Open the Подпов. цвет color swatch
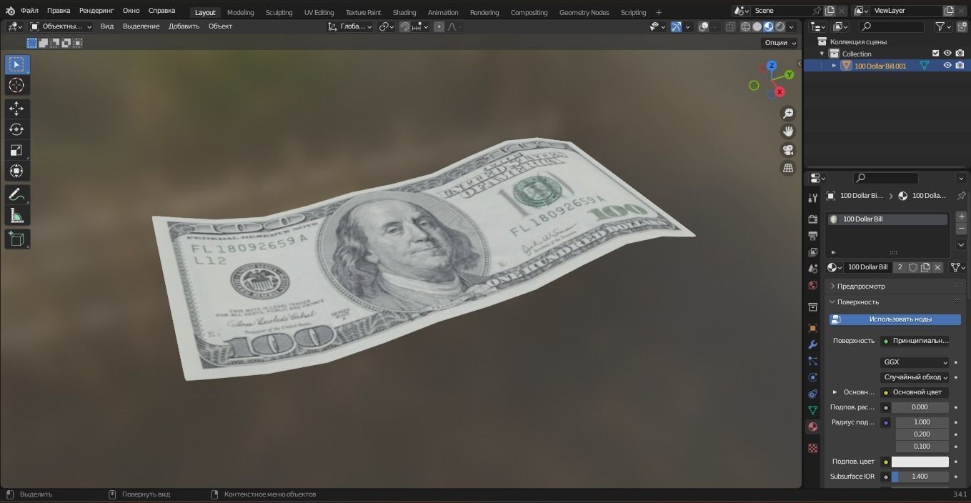 point(920,461)
